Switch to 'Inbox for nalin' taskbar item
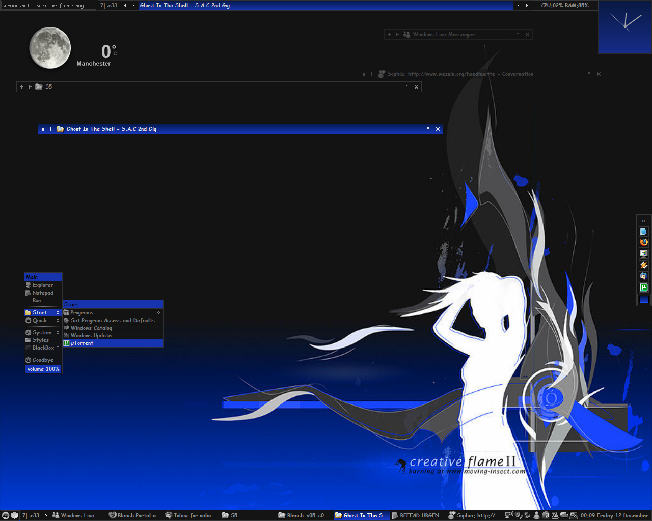This screenshot has width=652, height=521. pos(192,515)
